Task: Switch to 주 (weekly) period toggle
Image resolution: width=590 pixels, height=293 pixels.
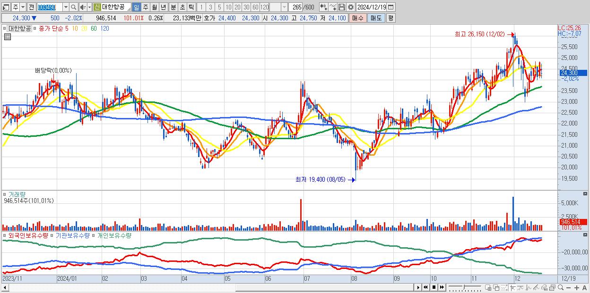Action: [145, 7]
